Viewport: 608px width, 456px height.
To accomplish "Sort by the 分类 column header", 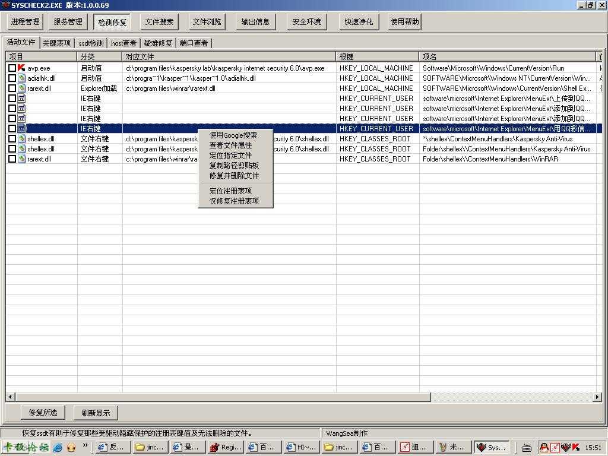I will click(100, 56).
